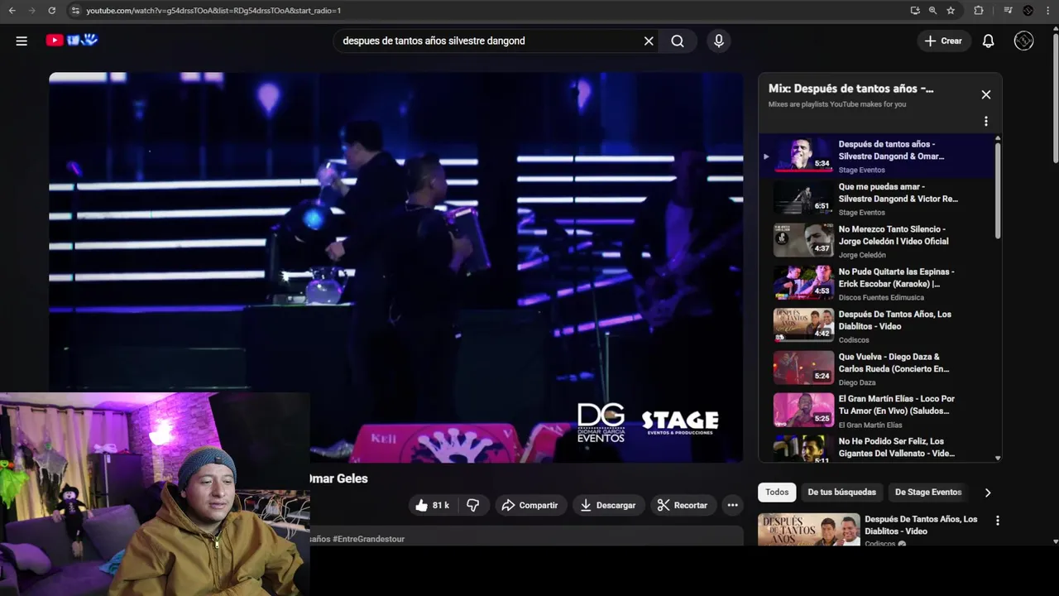
Task: Play El Gran Martín Elías Loco Por Tu Amor
Action: [x=875, y=411]
